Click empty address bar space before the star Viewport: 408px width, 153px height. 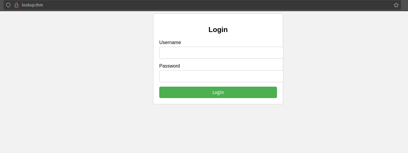click(x=235, y=5)
